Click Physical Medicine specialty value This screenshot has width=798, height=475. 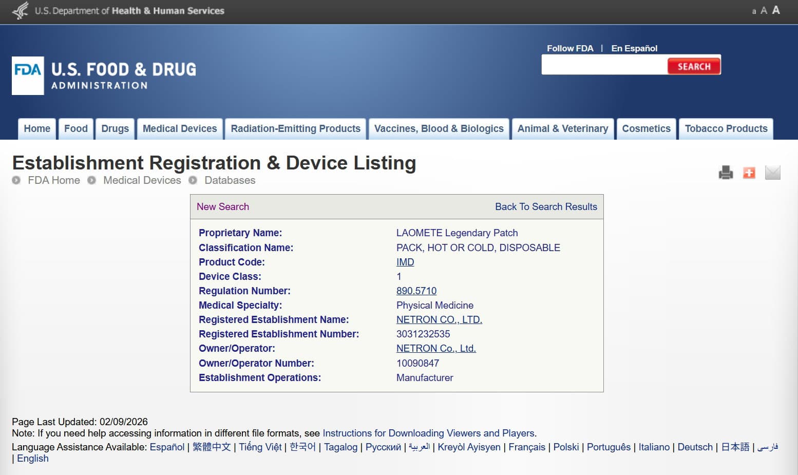click(435, 305)
